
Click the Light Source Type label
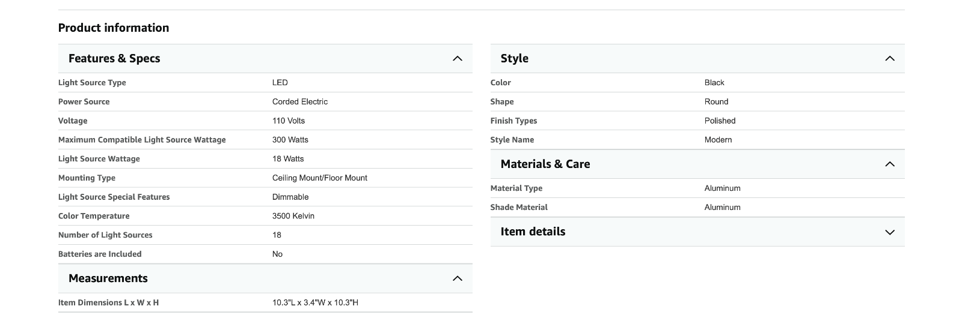coord(92,83)
